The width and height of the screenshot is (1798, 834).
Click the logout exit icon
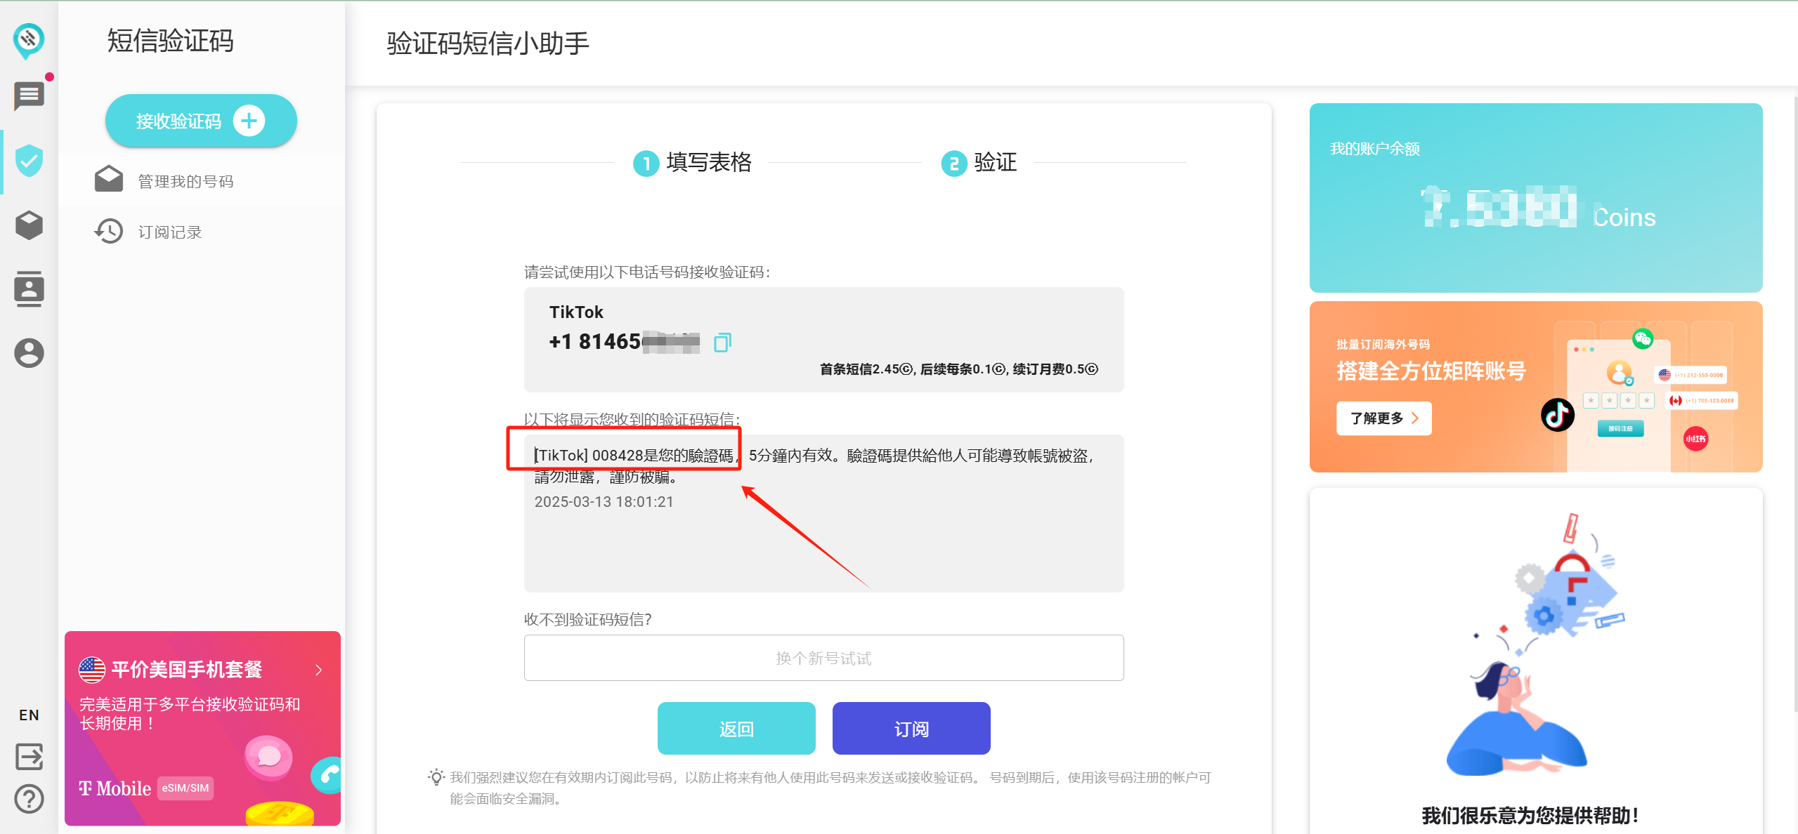point(29,756)
